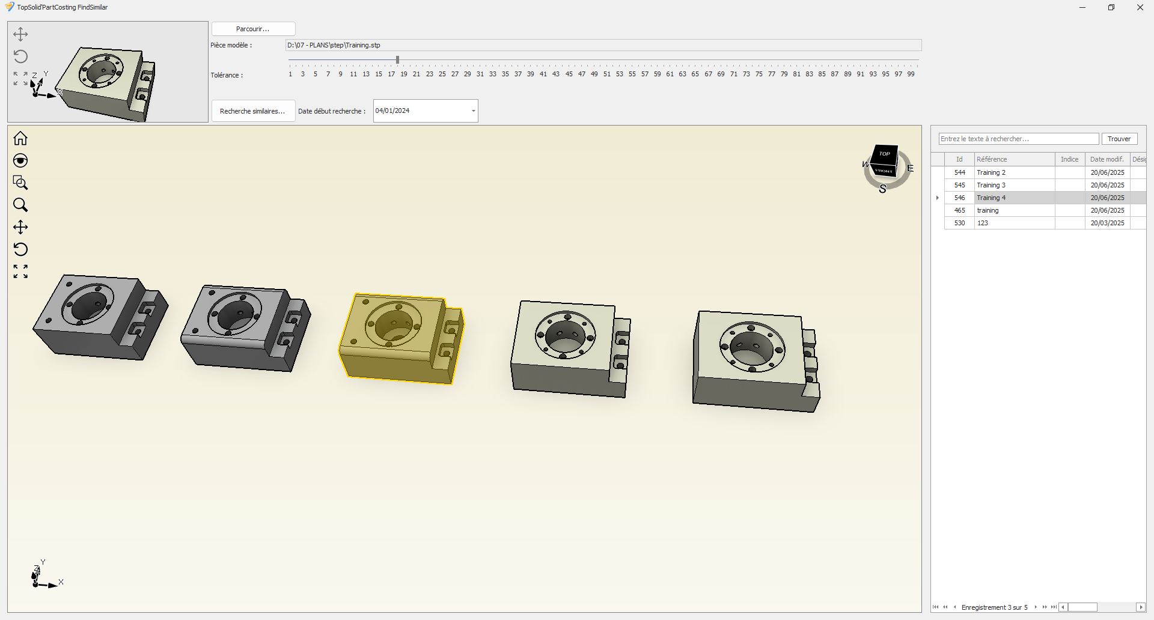Viewport: 1154px width, 620px height.
Task: Click the Home view icon in viewer
Action: pyautogui.click(x=20, y=139)
